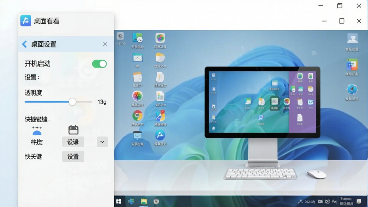This screenshot has height=207, width=368.
Task: Open File Explorer from the taskbar
Action: 144,201
